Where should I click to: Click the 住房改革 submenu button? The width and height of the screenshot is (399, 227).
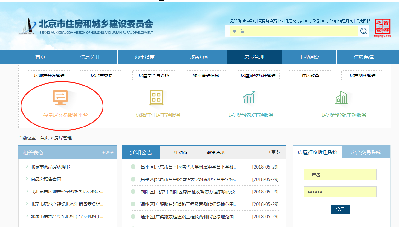coord(310,75)
